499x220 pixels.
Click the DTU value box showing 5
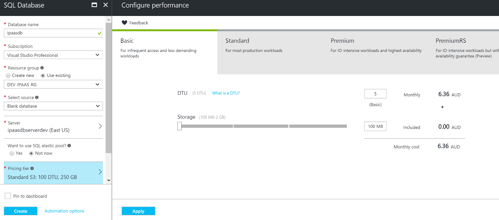coord(375,94)
